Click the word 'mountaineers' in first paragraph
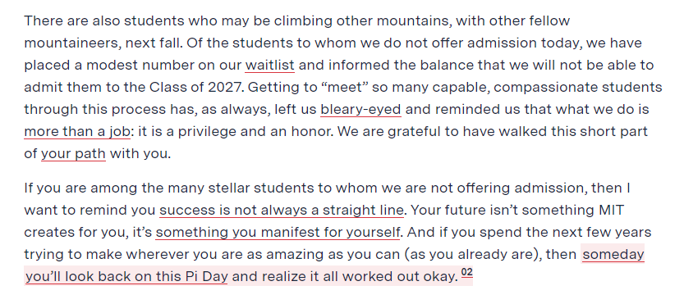The height and width of the screenshot is (304, 684). 72,43
